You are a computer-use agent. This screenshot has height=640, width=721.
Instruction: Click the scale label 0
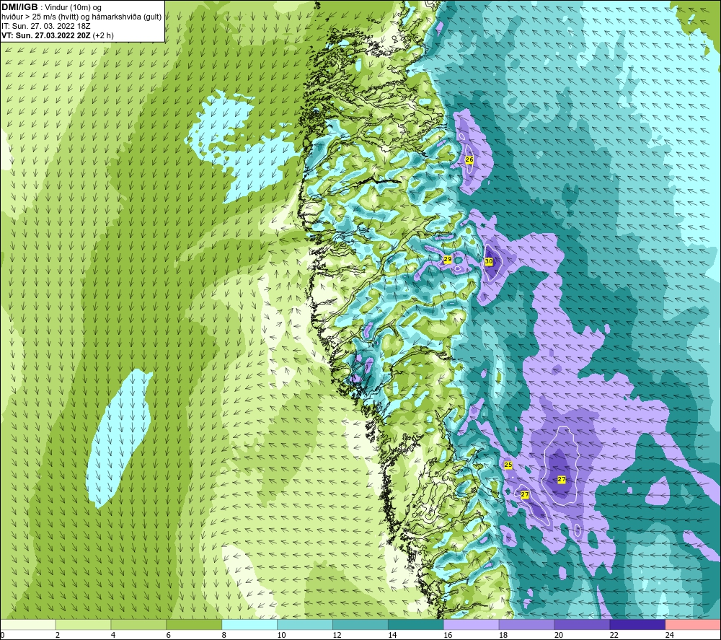3,635
